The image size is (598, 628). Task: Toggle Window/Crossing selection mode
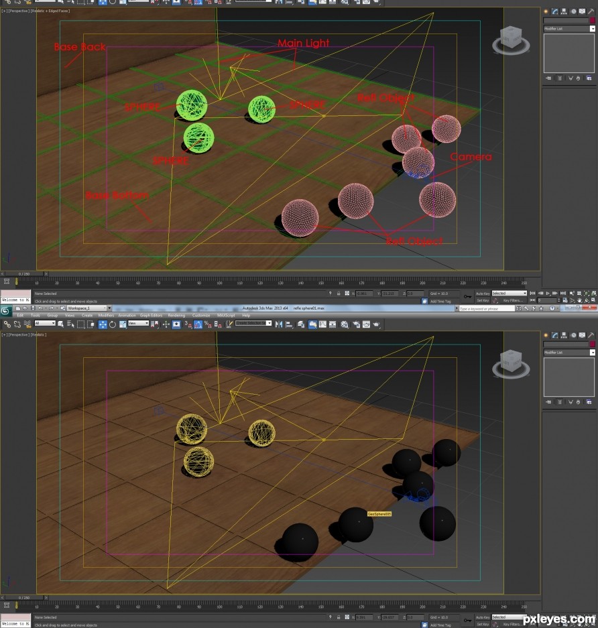(91, 324)
